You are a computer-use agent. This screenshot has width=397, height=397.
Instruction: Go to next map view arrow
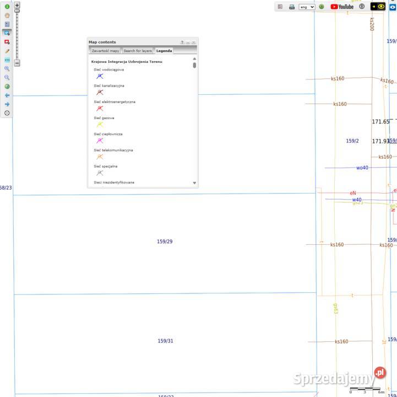(x=7, y=104)
